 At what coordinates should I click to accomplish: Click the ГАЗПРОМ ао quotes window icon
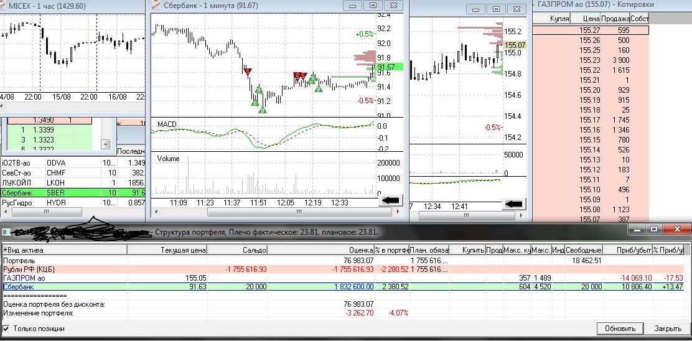pos(535,4)
